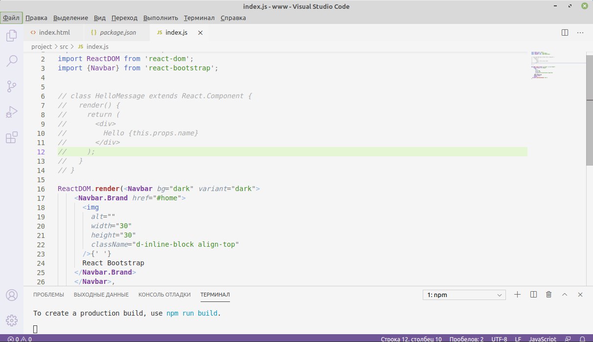Open the feedback icon in status bar
The width and height of the screenshot is (593, 342).
coord(567,339)
